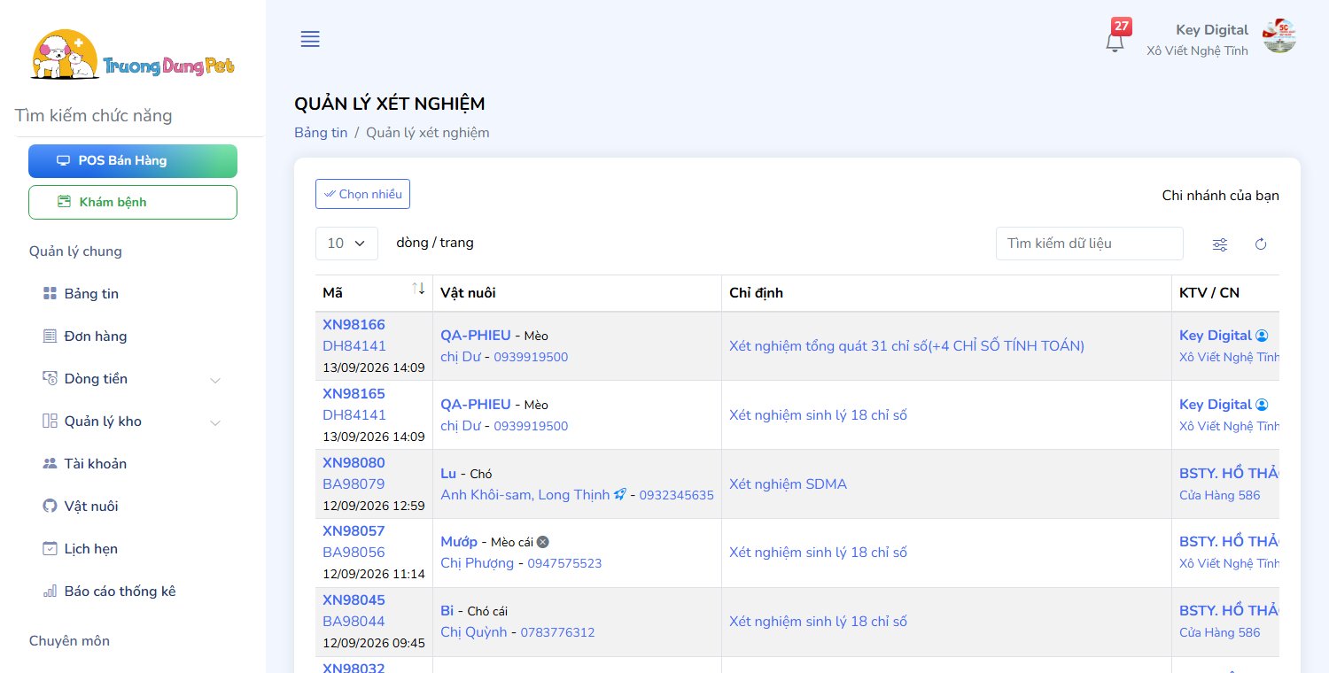This screenshot has width=1329, height=673.
Task: Click the date 12/09/2026 09:45
Action: pos(374,644)
